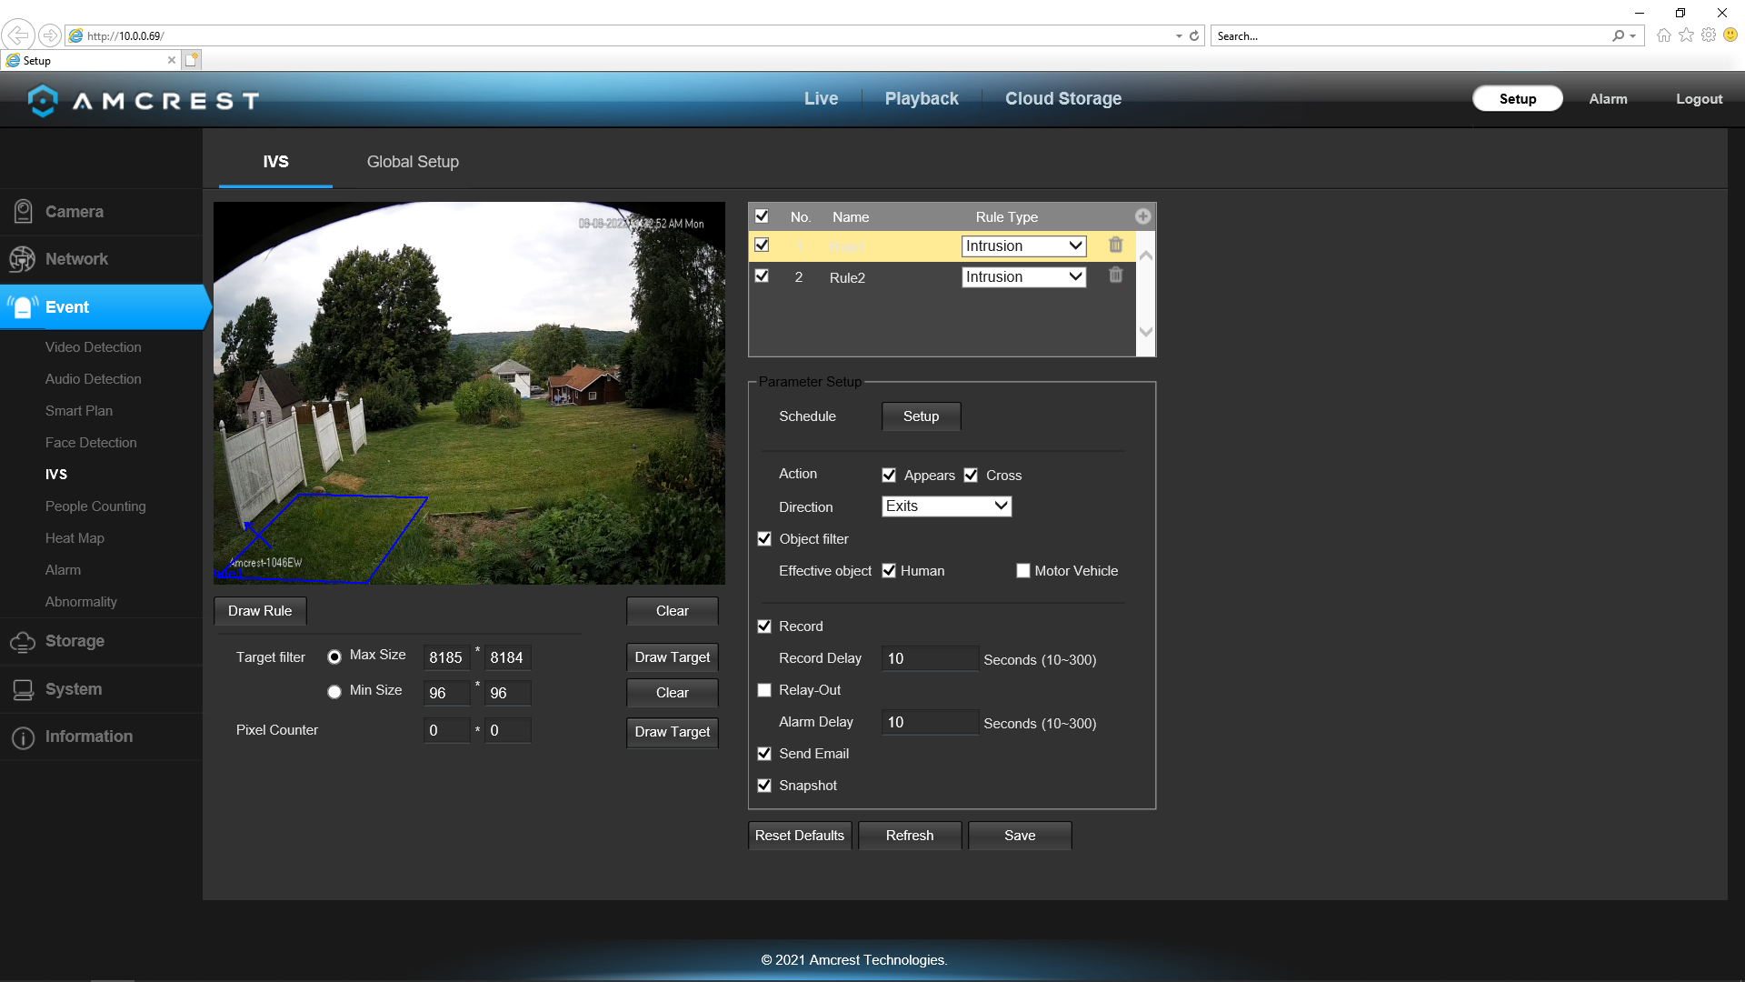Image resolution: width=1745 pixels, height=982 pixels.
Task: Click the search magnifier icon
Action: pyautogui.click(x=1618, y=36)
